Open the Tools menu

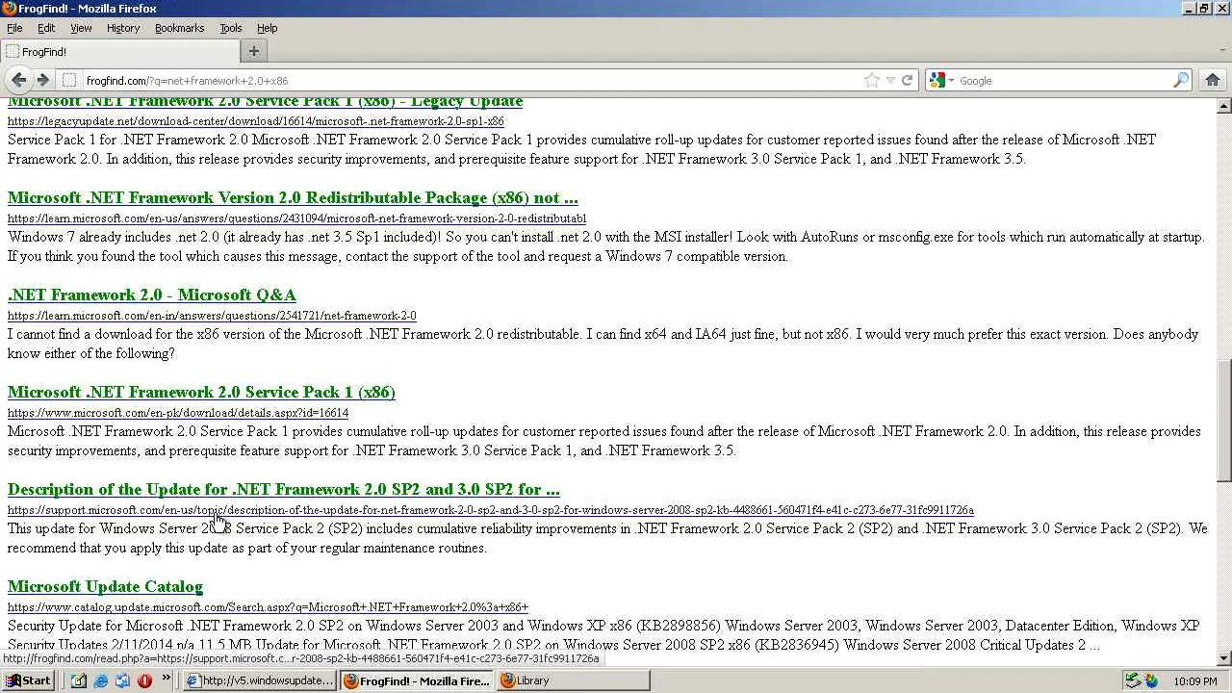point(231,28)
